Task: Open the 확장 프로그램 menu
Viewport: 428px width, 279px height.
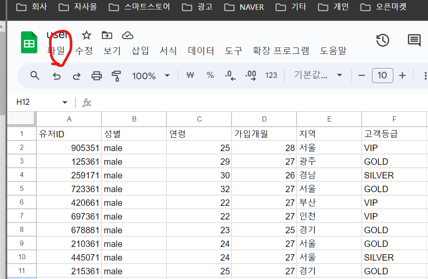Action: (281, 51)
